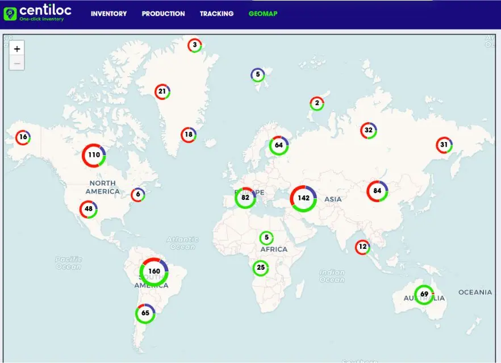Click the 16 cluster over Alaska
This screenshot has width=501, height=363.
point(23,137)
